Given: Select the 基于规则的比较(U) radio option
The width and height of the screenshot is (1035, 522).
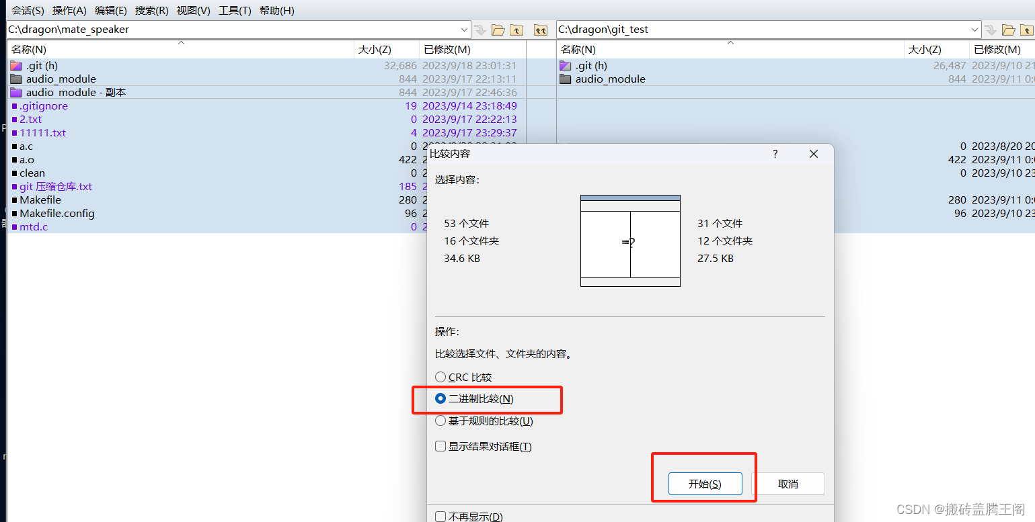Looking at the screenshot, I should pos(440,421).
